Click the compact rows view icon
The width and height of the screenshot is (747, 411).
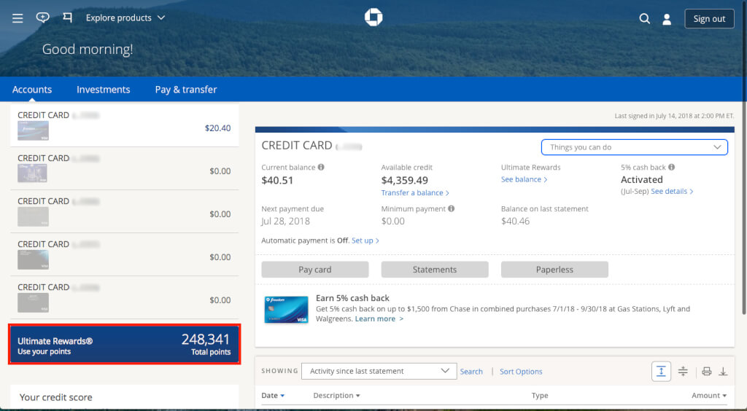(x=683, y=371)
